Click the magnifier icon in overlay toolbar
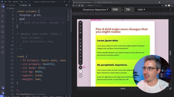Viewport: 174px width, 97px height. pyautogui.click(x=80, y=63)
